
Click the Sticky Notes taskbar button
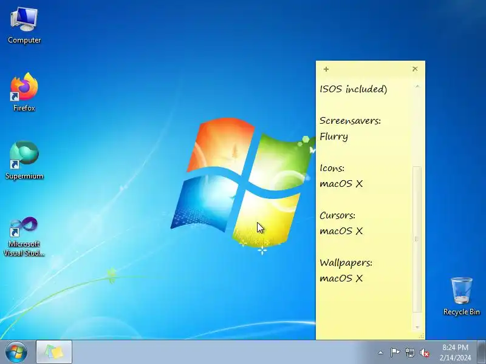click(54, 352)
